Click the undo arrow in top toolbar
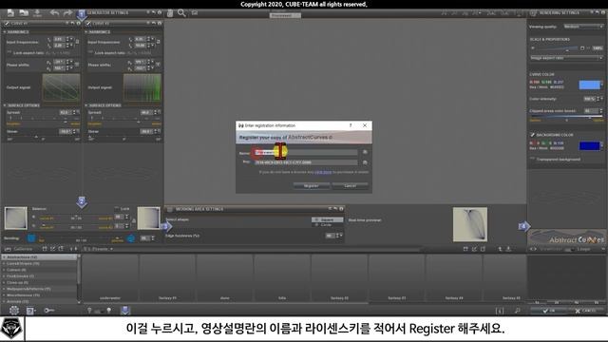The image size is (608, 342). [54, 13]
